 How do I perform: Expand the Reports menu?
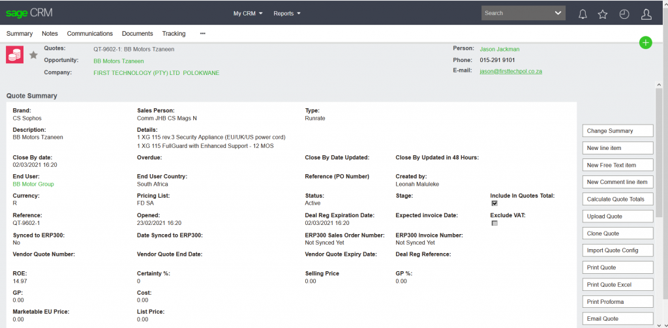point(287,13)
